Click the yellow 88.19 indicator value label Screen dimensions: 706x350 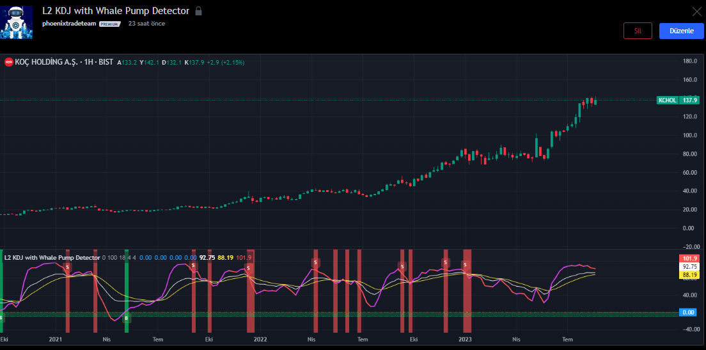point(689,274)
